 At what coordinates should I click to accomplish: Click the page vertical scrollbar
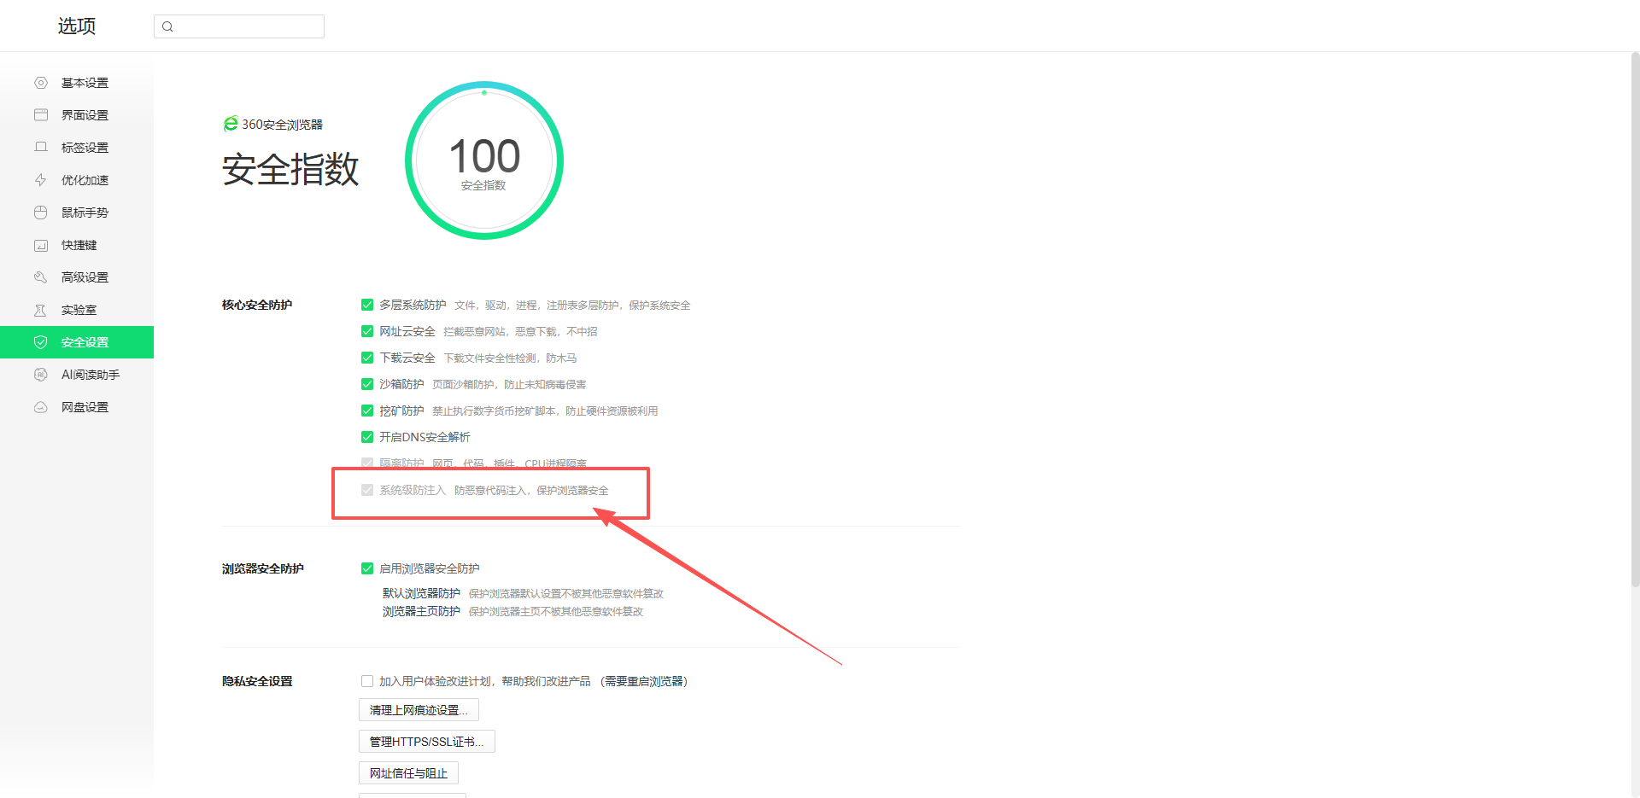point(1635,320)
